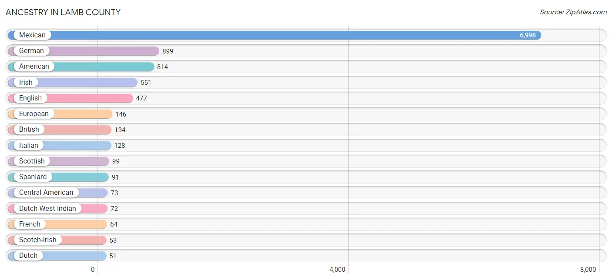Click the 146 value beside European

[121, 114]
